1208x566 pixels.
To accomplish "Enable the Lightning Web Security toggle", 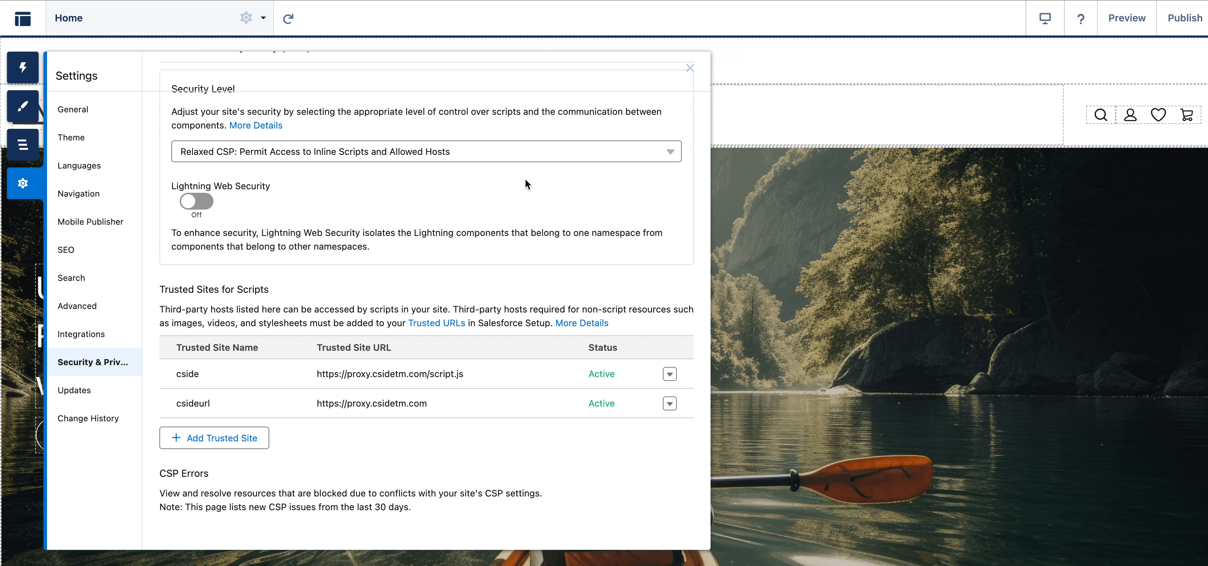I will [x=196, y=202].
